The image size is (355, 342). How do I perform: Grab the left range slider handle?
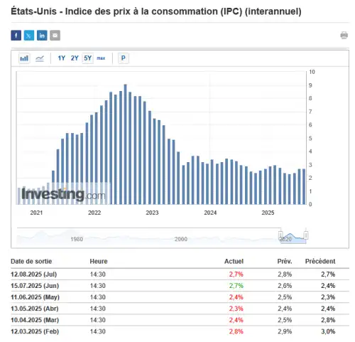280,235
